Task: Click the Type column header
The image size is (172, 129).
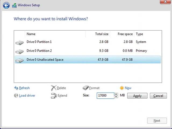Action: [x=139, y=34]
